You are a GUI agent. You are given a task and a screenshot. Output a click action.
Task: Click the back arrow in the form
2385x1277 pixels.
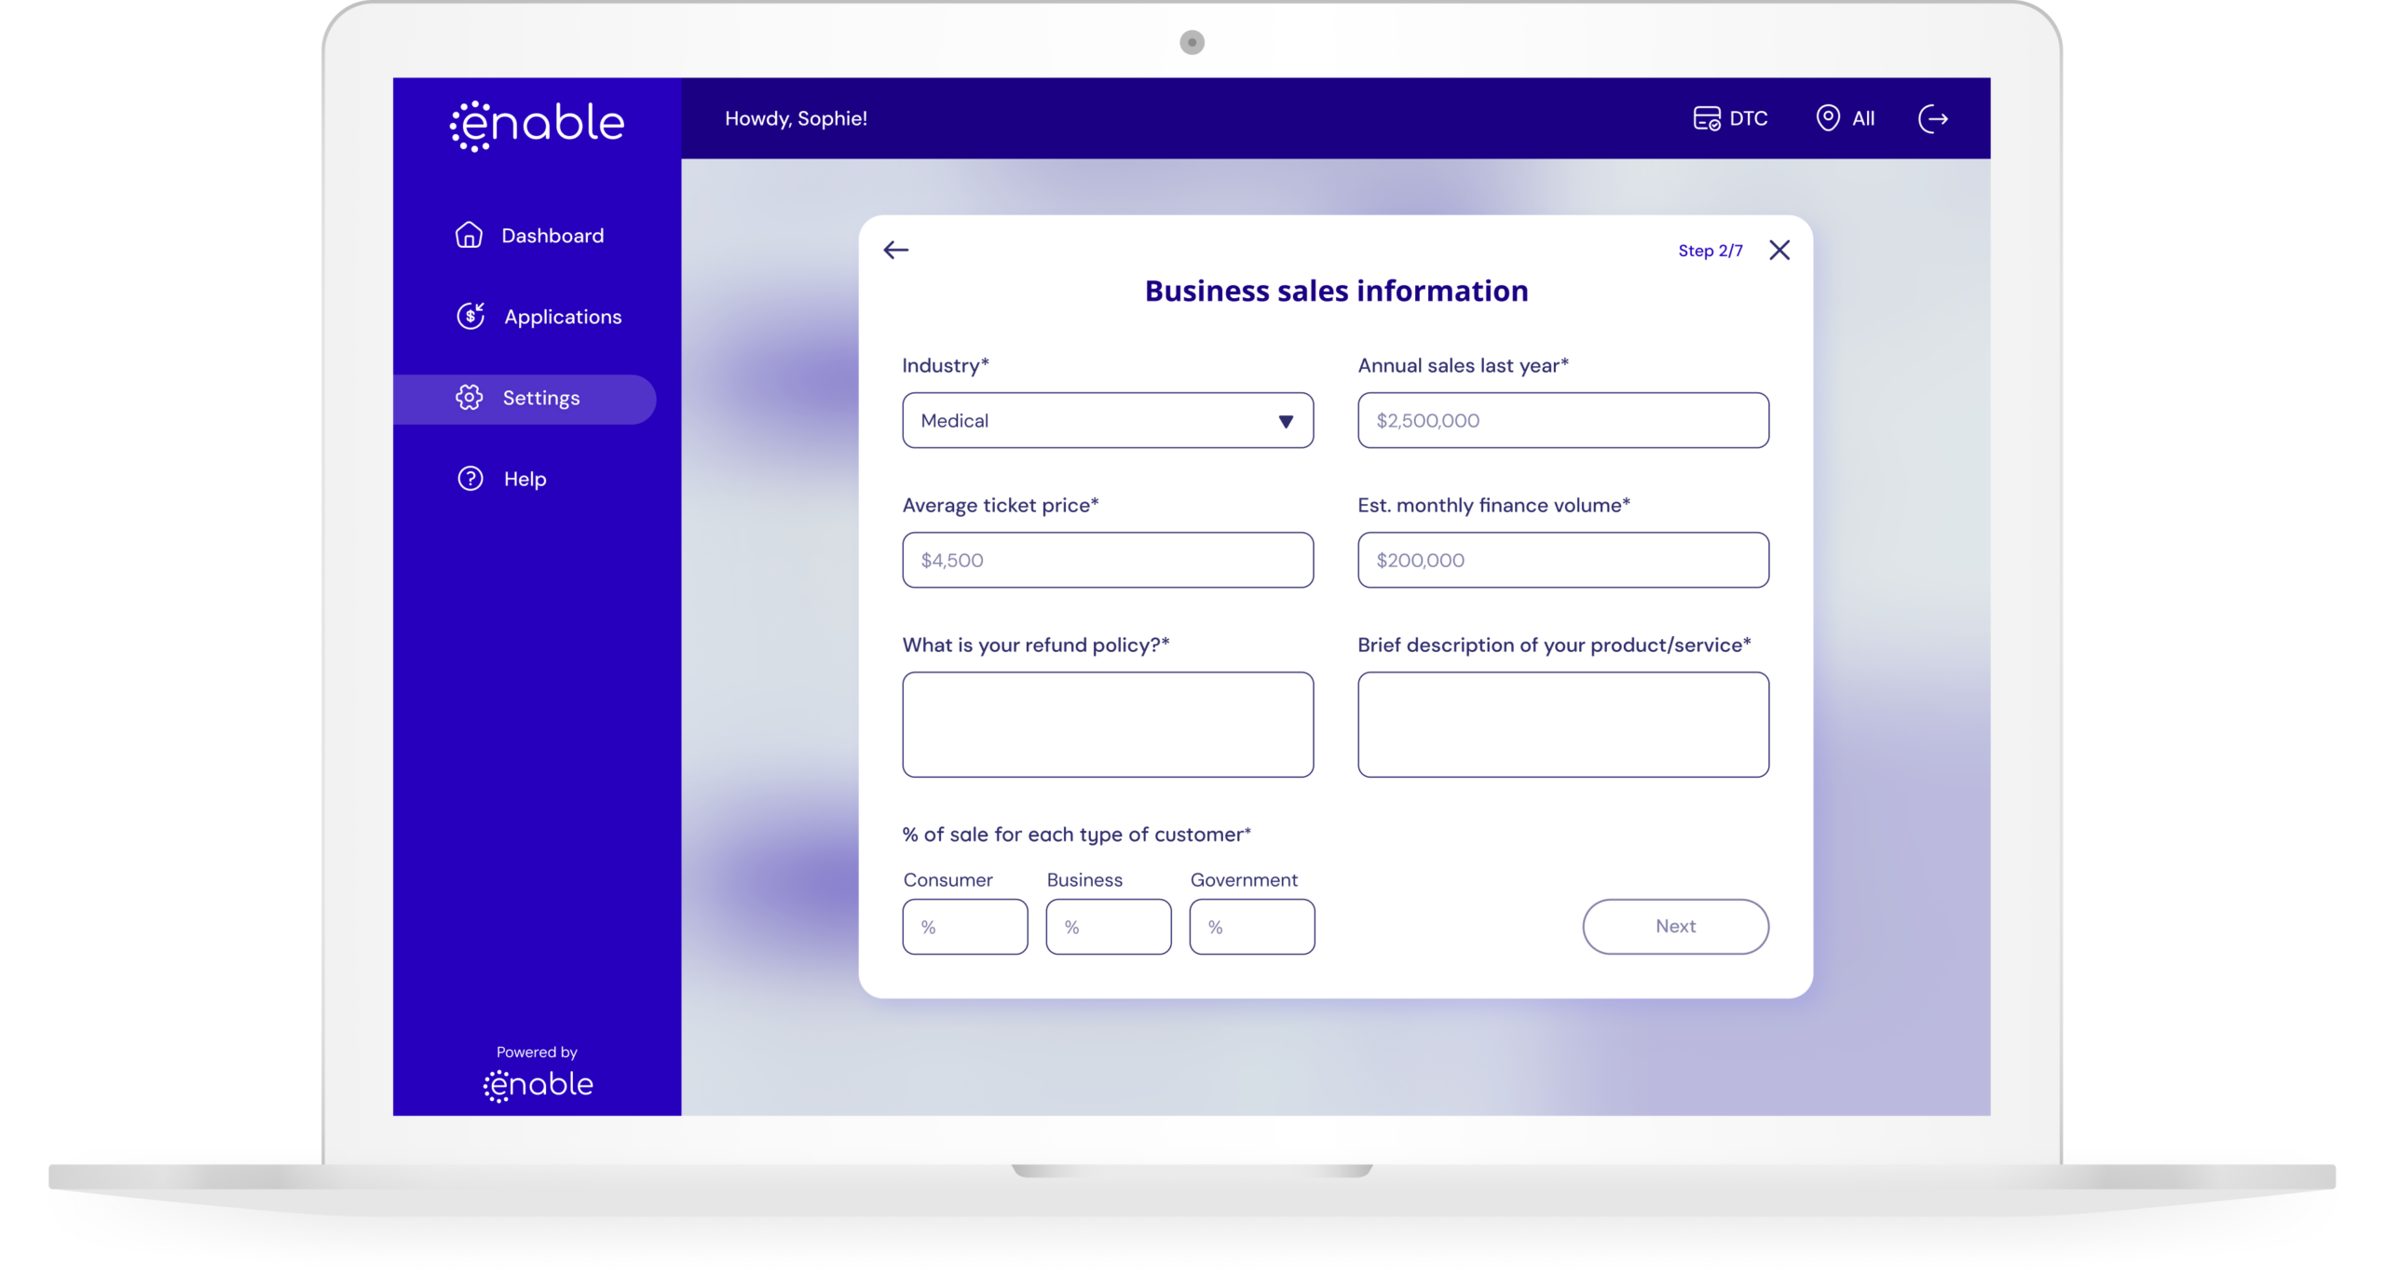[x=895, y=250]
